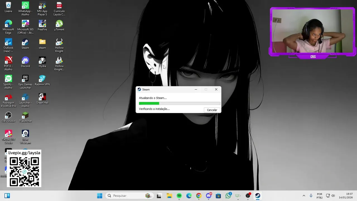The width and height of the screenshot is (357, 201).
Task: Click the CRIS webcam overlay
Action: click(313, 33)
